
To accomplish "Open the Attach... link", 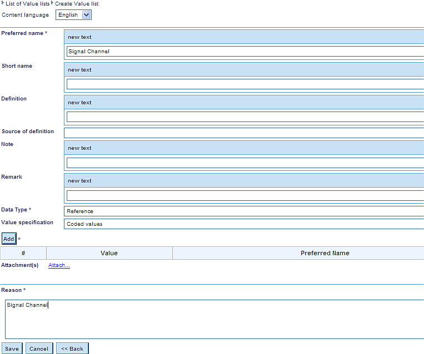I will point(59,265).
